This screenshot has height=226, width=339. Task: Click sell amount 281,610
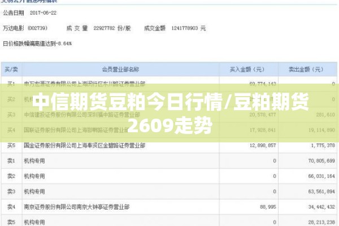point(325,114)
